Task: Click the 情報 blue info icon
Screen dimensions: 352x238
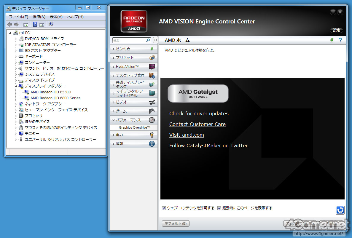Action: coord(152,143)
